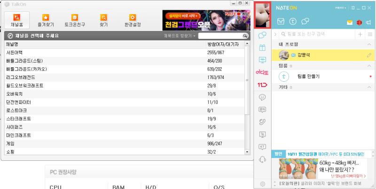Viewport: 376px width, 189px height.
Task: Select the 스타크래프트 channel row
Action: 124,119
